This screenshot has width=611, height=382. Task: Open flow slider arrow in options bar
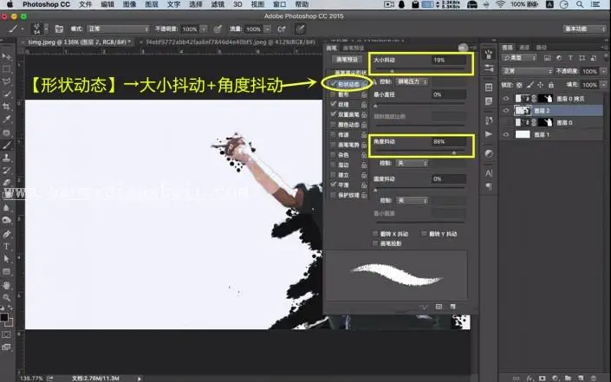pyautogui.click(x=267, y=29)
